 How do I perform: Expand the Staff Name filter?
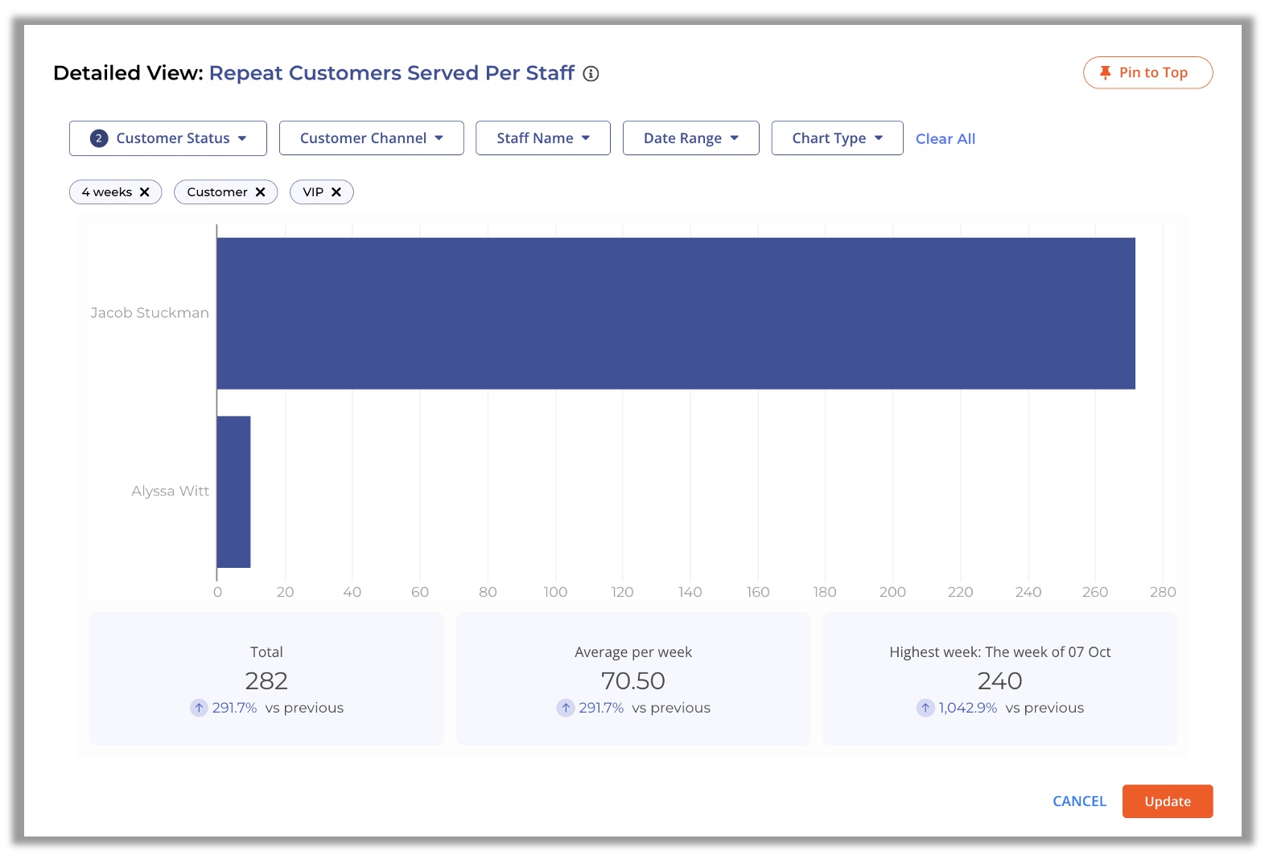tap(543, 138)
